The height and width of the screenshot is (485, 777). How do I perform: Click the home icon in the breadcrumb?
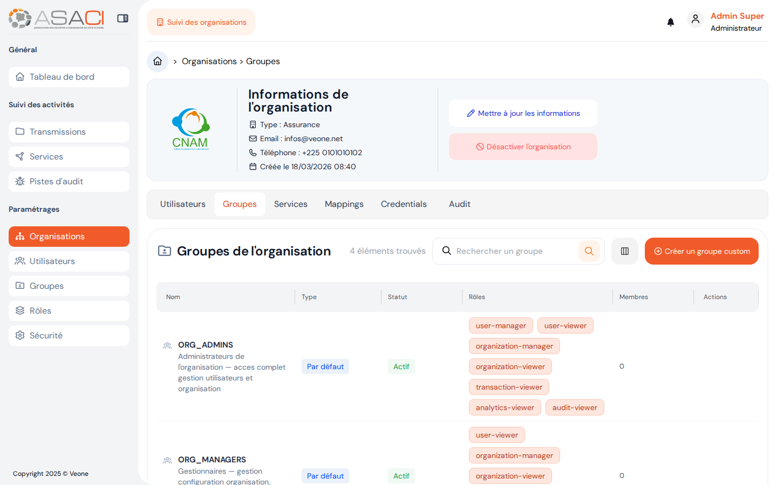[157, 61]
